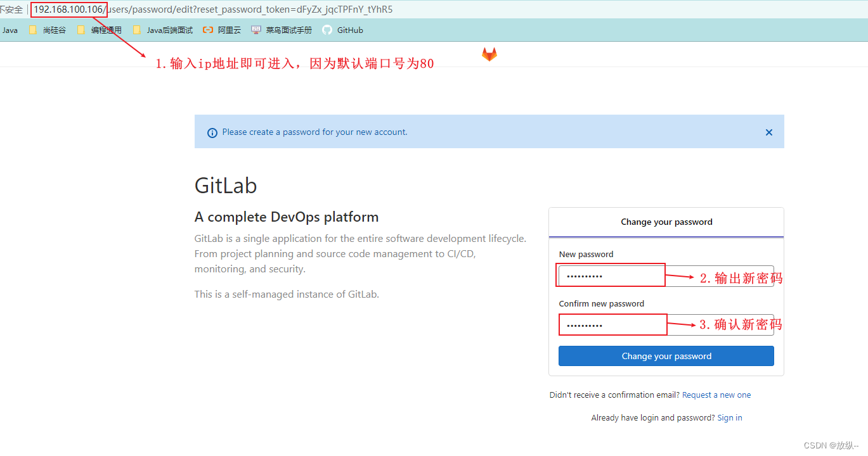Click the 'New password' label
Screen dimensions: 868x456
point(586,254)
